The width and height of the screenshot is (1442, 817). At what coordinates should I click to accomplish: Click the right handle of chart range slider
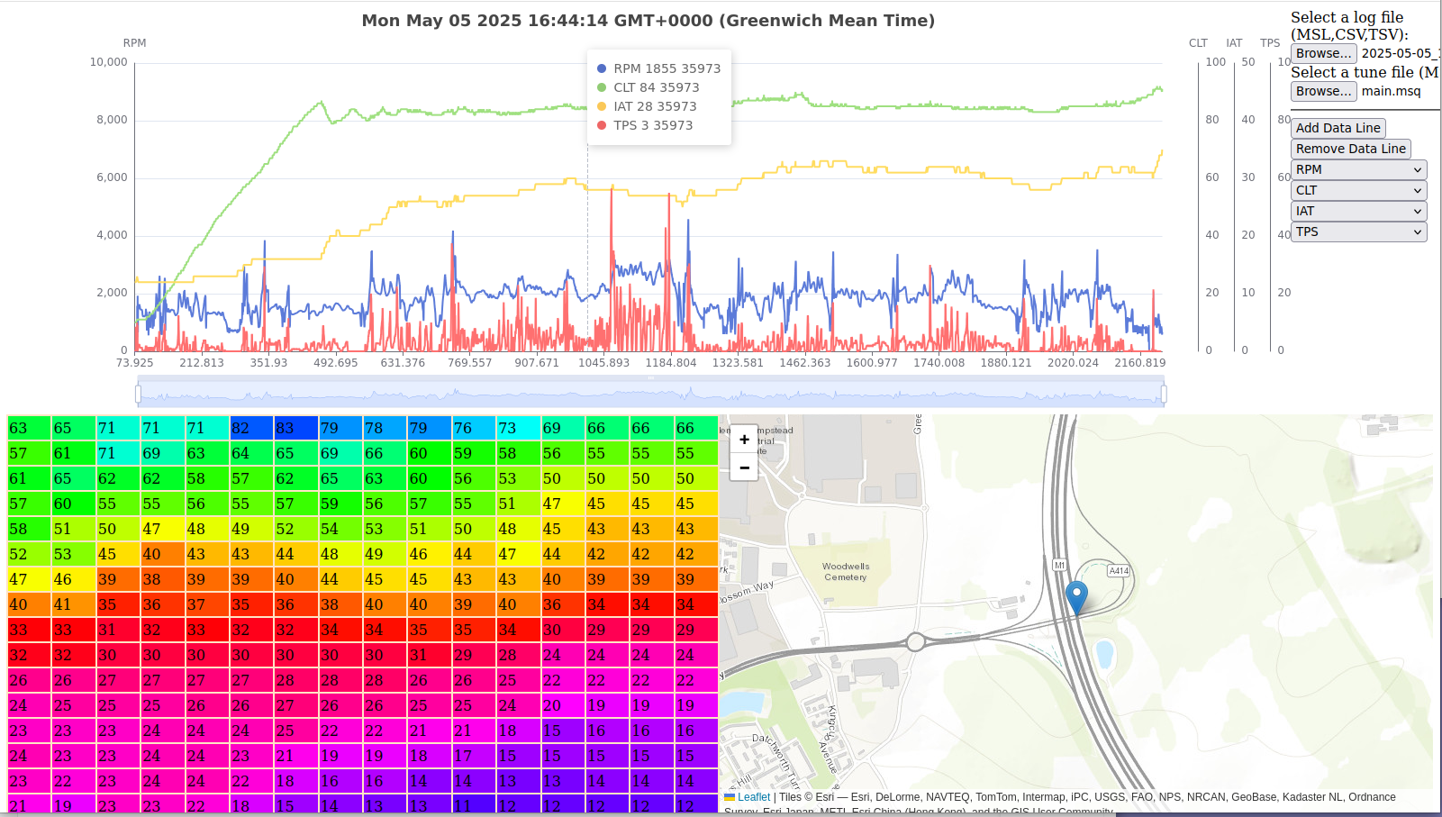[x=1164, y=394]
